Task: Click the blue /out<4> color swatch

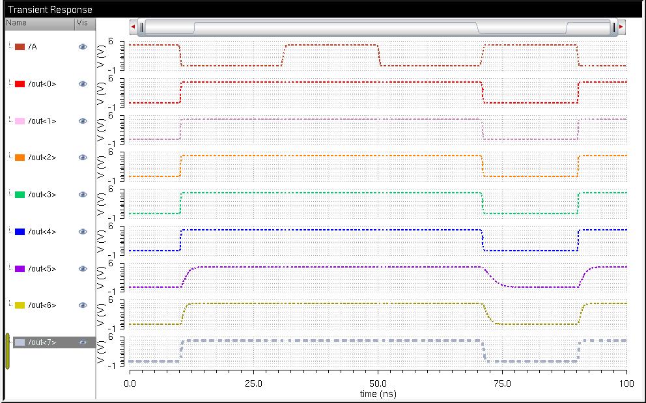Action: pos(20,232)
